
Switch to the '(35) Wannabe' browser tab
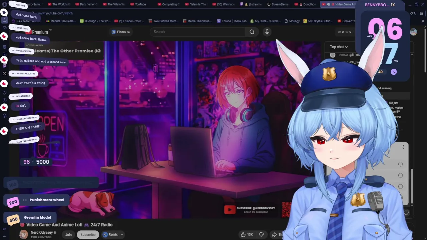[224, 4]
